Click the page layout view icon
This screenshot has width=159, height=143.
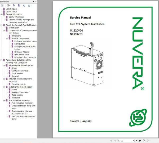144,141
